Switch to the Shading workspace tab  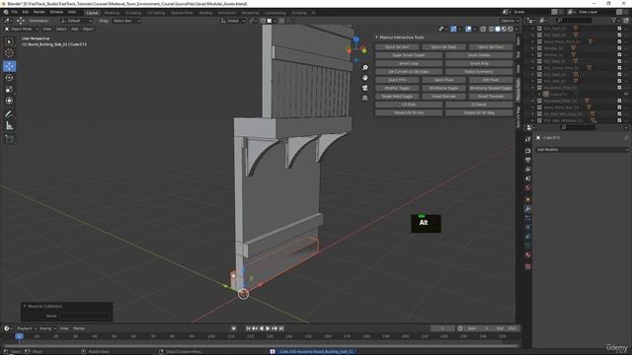[x=205, y=13]
